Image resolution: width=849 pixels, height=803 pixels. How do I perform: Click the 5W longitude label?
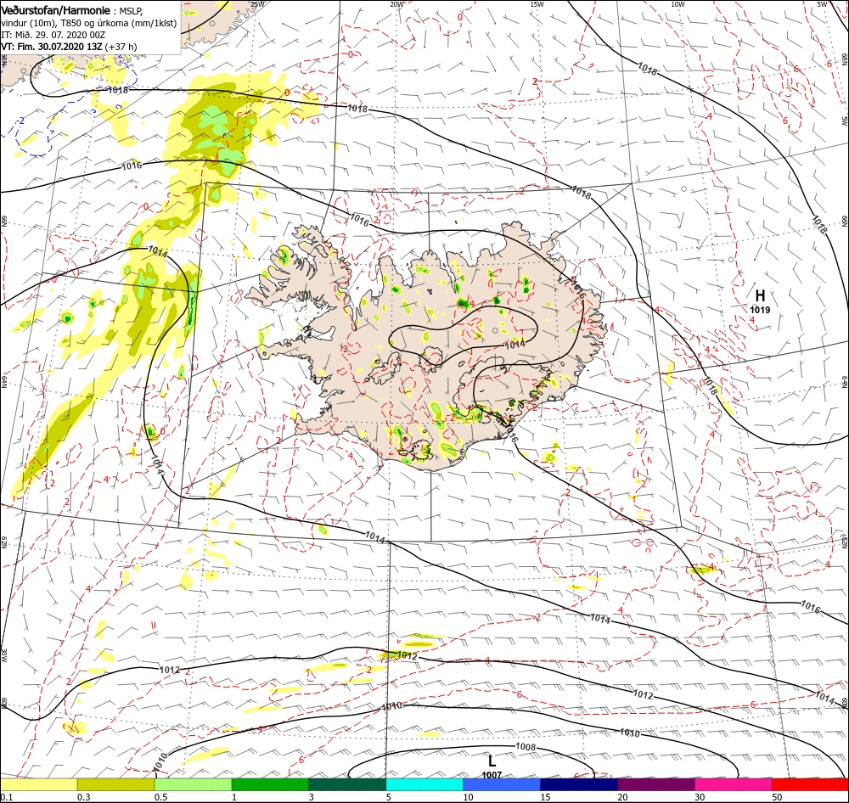tap(822, 4)
